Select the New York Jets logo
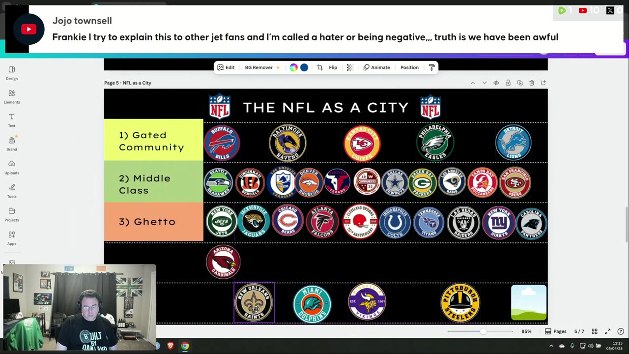This screenshot has height=354, width=629. pyautogui.click(x=221, y=222)
